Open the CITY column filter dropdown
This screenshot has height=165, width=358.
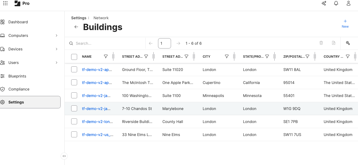[227, 56]
